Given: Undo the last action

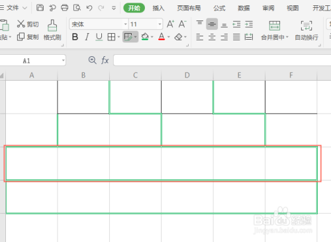Looking at the screenshot, I should tap(89, 8).
